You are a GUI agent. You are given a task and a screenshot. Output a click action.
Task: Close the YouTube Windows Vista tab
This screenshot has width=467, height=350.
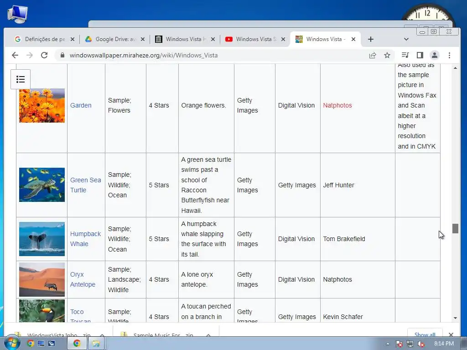tap(283, 39)
